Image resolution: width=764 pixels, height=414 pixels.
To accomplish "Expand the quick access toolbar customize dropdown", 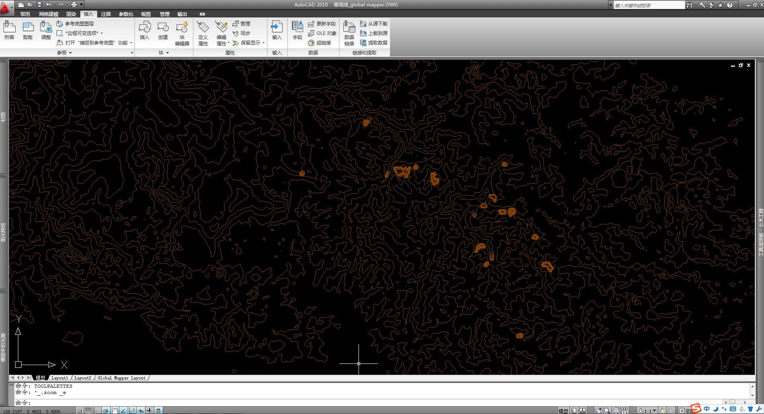I will point(82,4).
